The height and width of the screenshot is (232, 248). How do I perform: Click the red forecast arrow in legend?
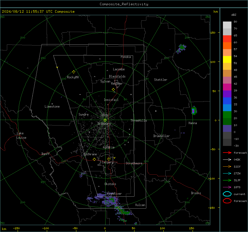click(x=227, y=153)
